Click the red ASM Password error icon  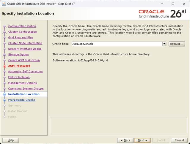(5, 66)
